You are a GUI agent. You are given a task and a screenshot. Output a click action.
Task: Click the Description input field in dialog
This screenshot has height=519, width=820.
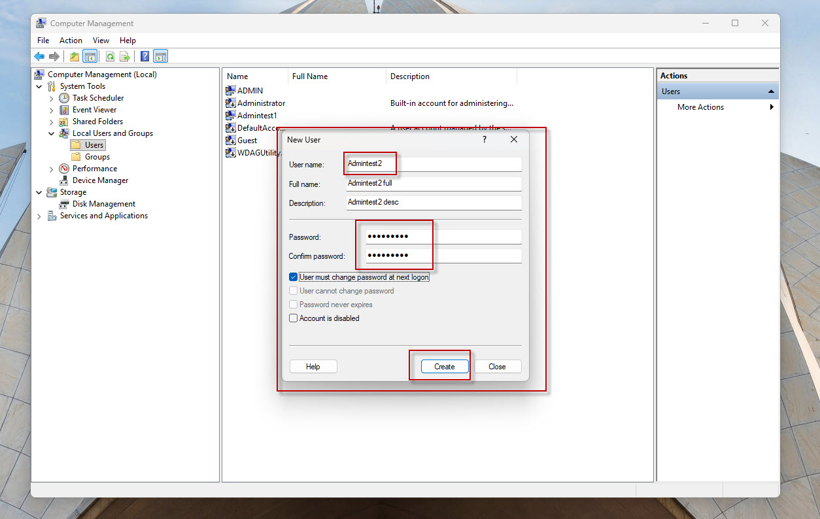point(434,203)
